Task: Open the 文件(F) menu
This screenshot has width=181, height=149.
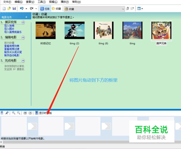Action: [7, 2]
